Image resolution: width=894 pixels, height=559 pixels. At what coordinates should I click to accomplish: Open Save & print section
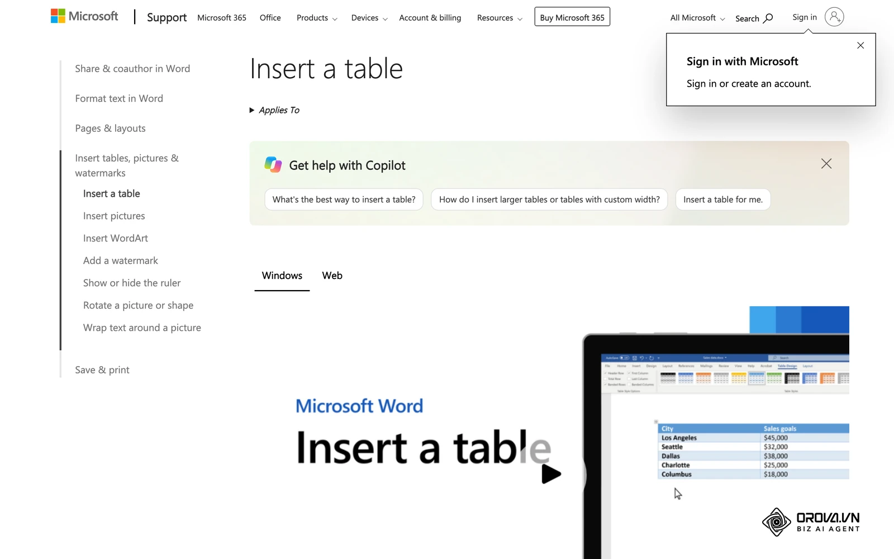102,370
